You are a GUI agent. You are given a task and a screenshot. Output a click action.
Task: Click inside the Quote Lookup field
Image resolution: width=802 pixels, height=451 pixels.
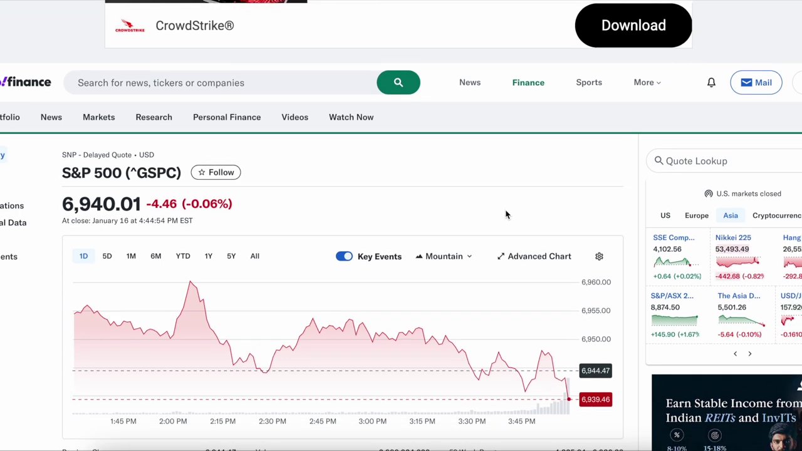coord(721,161)
